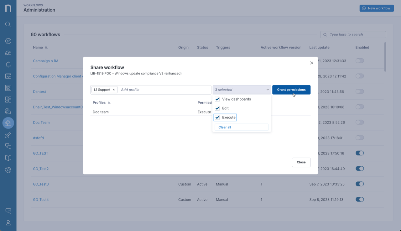Open the settings gear icon in sidebar
This screenshot has width=401, height=231.
[x=8, y=170]
